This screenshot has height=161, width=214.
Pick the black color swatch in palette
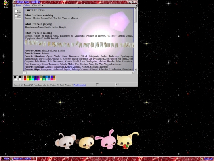[20, 77]
